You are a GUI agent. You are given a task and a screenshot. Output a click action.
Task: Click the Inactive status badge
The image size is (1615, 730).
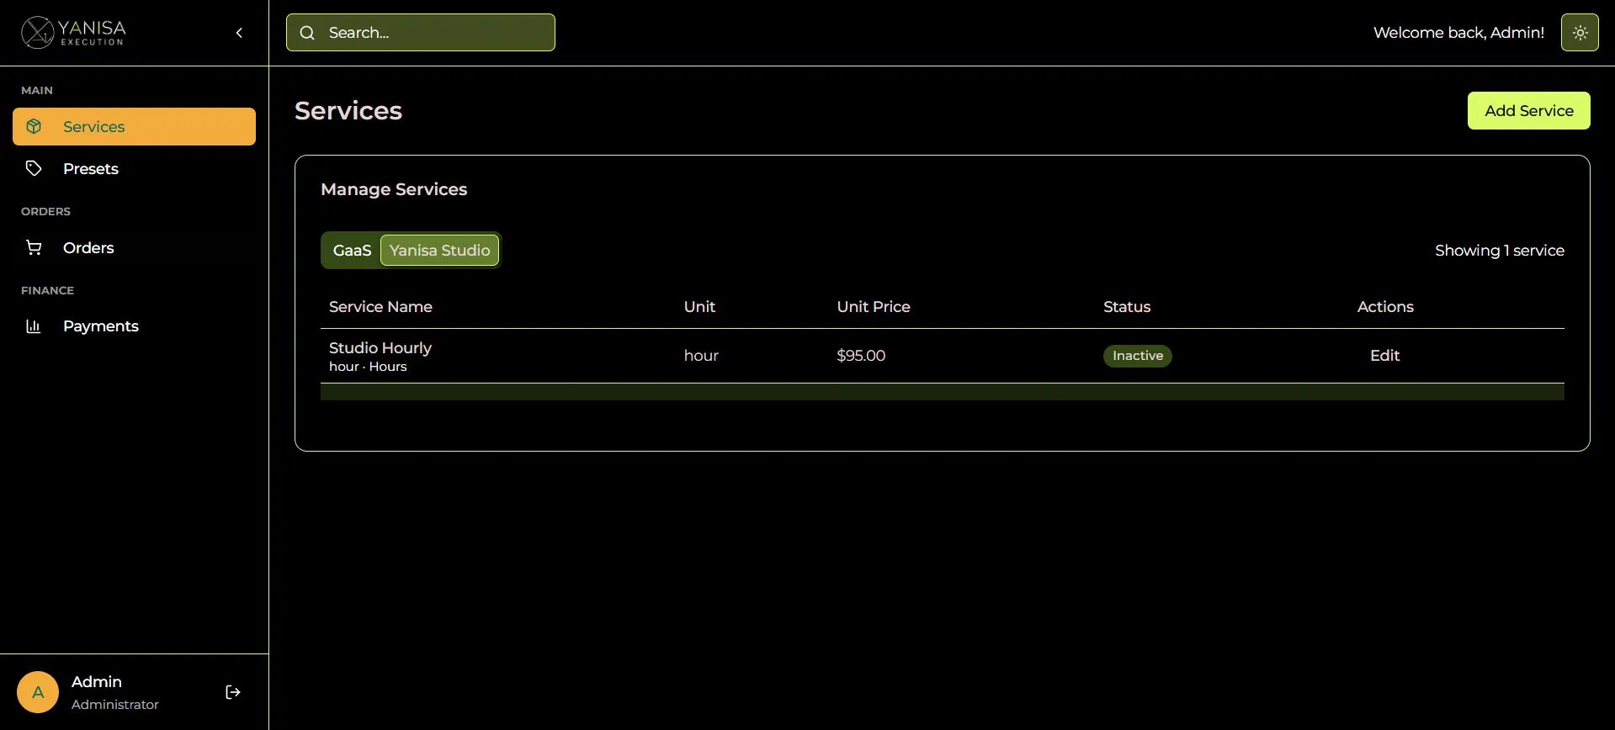pos(1137,356)
